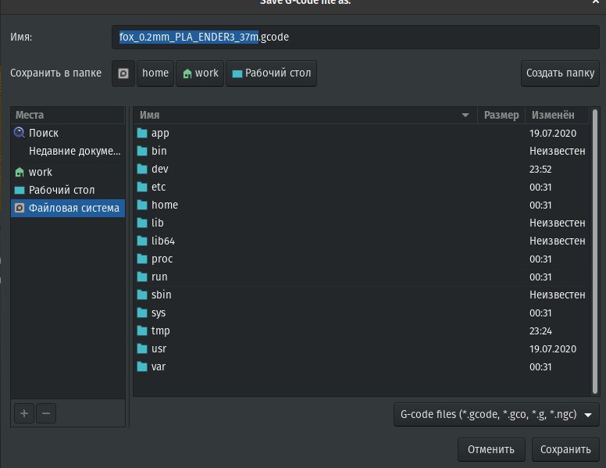Select the folder name 'sbin'
This screenshot has width=606, height=468.
tap(161, 295)
